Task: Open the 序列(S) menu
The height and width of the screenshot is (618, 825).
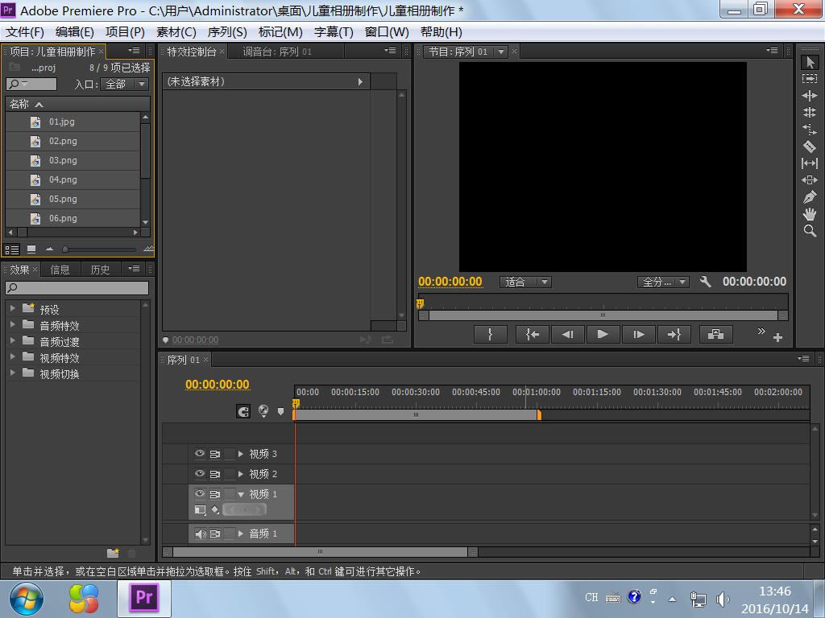Action: 227,32
